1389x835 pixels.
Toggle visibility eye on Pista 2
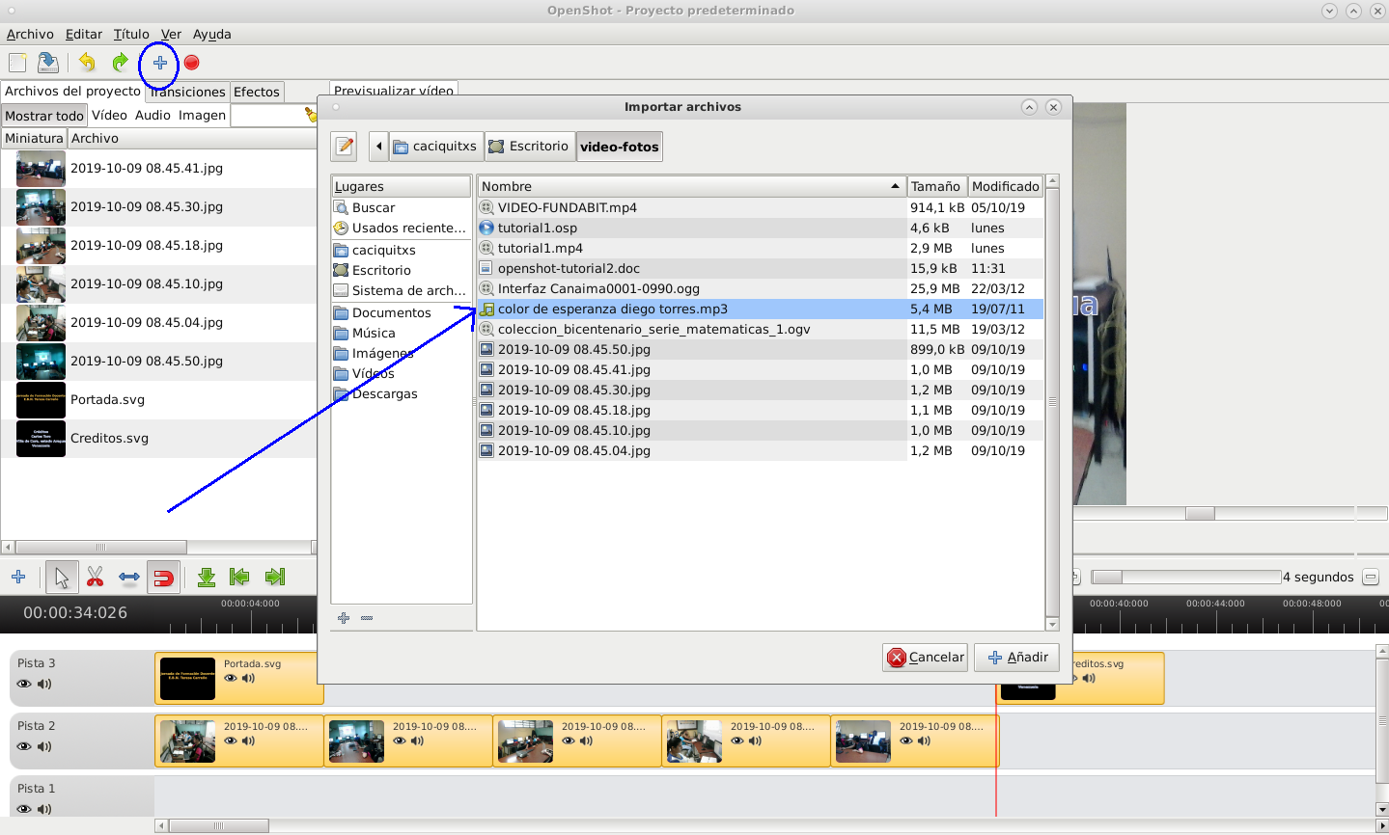coord(24,746)
